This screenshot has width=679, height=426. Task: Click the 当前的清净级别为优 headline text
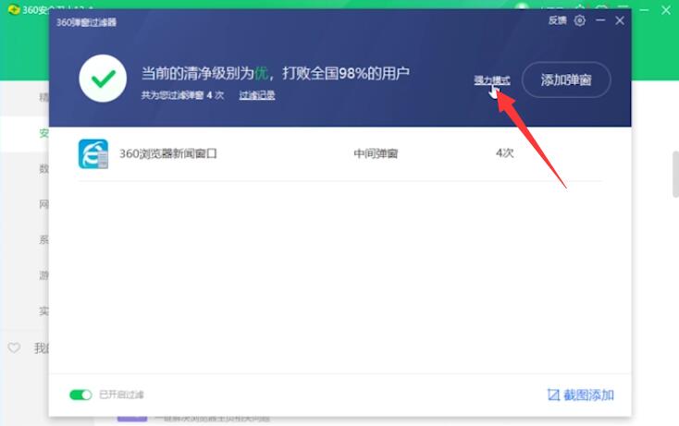(x=276, y=73)
